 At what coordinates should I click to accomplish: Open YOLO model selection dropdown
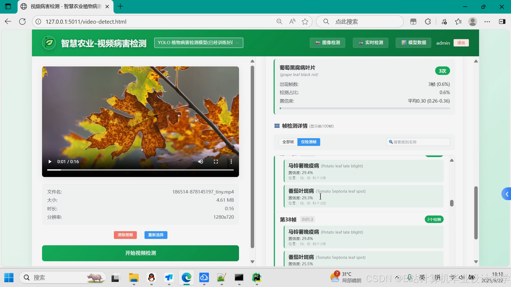pos(199,43)
